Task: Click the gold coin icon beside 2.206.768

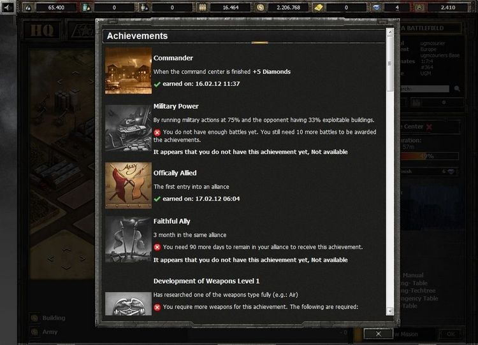Action: [x=260, y=8]
